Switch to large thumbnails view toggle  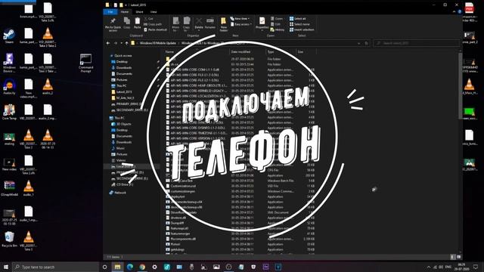point(458,257)
